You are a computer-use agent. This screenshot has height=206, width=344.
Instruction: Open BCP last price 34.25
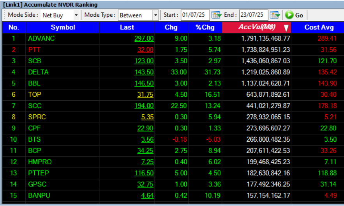pos(145,151)
